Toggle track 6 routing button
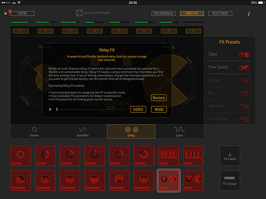The height and width of the screenshot is (199, 266). point(144,31)
